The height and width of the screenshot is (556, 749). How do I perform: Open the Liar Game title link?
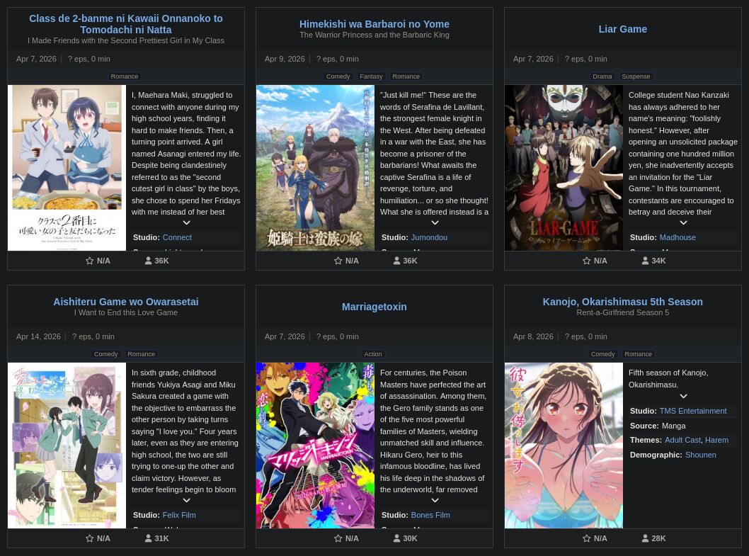(x=623, y=29)
